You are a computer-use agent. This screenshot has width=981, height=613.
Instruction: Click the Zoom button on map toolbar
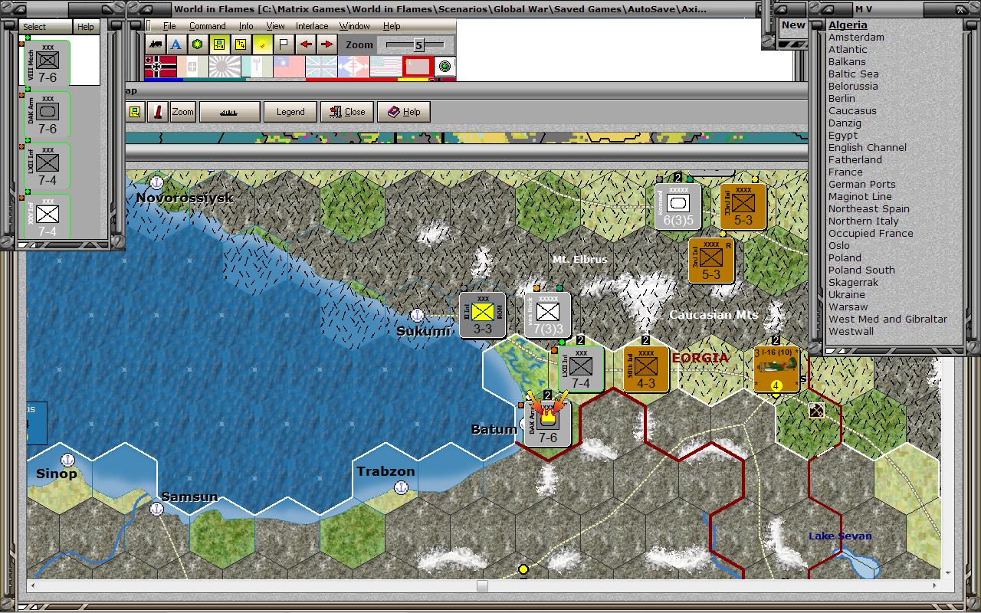[182, 112]
